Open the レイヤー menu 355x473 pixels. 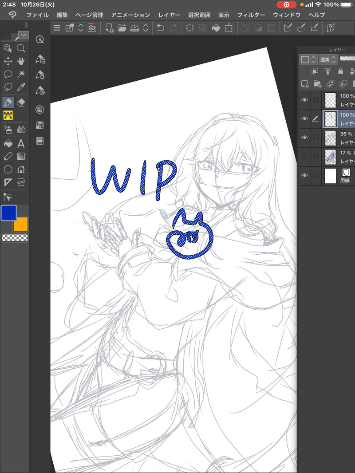[x=169, y=15]
